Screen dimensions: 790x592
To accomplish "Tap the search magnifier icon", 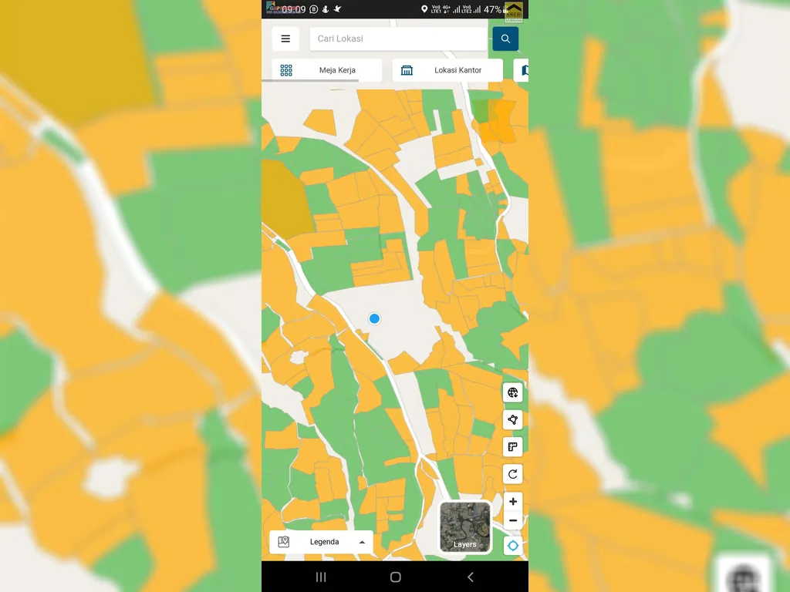I will 505,39.
